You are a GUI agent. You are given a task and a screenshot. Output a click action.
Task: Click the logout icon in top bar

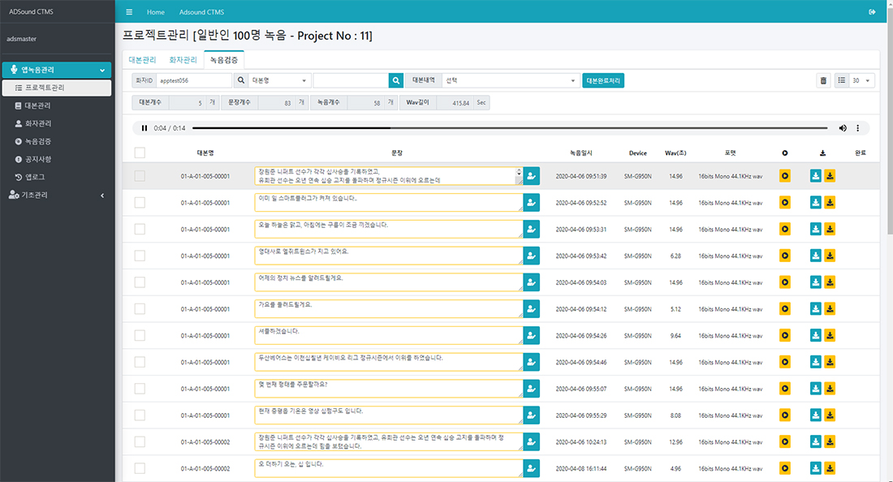[x=872, y=12]
